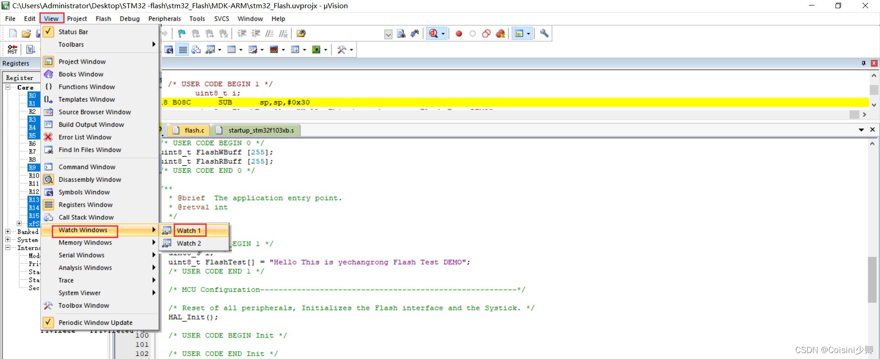This screenshot has width=880, height=359.
Task: Collapse the Internal register group
Action: 8,248
